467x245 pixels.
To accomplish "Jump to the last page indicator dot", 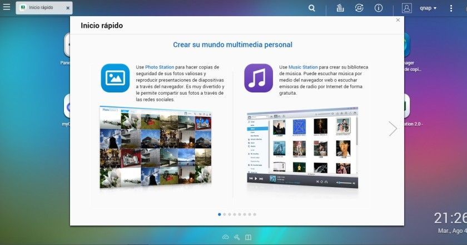I will tap(255, 214).
